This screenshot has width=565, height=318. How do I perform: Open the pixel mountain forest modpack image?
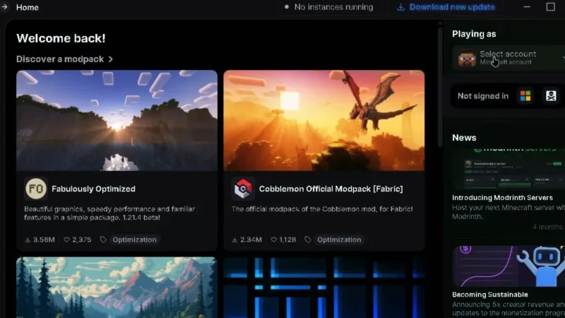coord(117,288)
